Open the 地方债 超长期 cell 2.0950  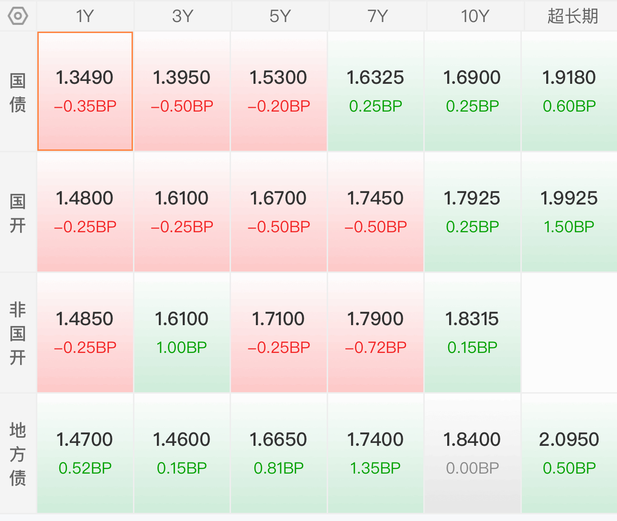point(569,453)
